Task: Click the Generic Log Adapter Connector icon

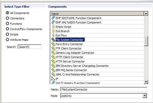Action: [x=53, y=53]
